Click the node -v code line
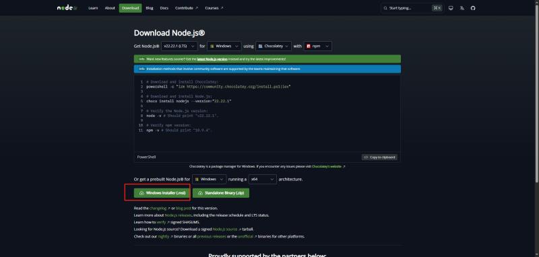Viewport: 539px width, 257px height. click(183, 116)
